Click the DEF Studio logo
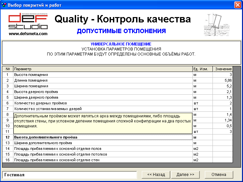 coord(28,21)
